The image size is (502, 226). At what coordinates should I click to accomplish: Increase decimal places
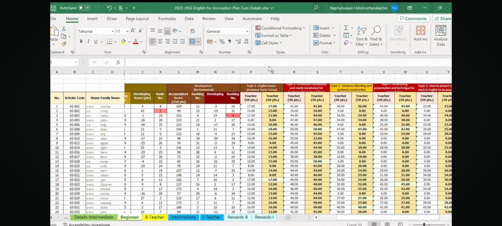point(238,42)
